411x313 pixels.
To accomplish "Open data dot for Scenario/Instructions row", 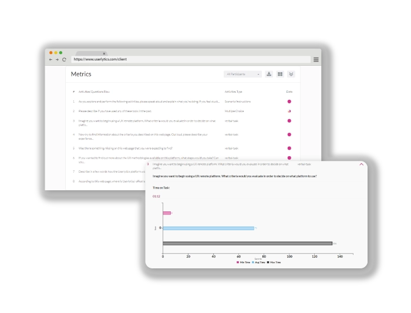I will [x=289, y=102].
